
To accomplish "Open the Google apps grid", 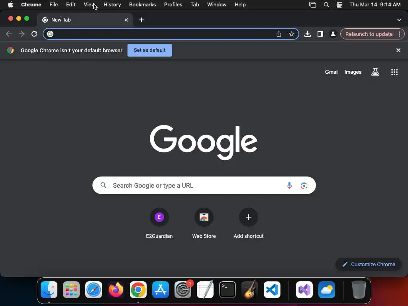I will pos(394,72).
